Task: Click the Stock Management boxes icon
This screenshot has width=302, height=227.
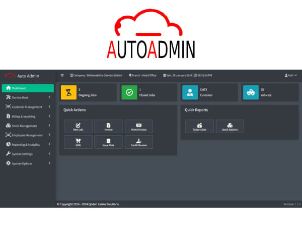Action: 8,126
